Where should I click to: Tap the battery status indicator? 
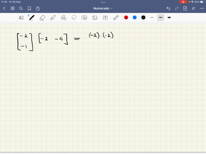pos(202,2)
